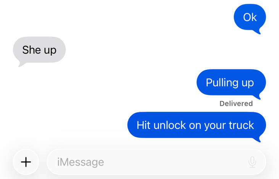Open apps drawer with the + button
The height and width of the screenshot is (179, 279).
pos(26,162)
